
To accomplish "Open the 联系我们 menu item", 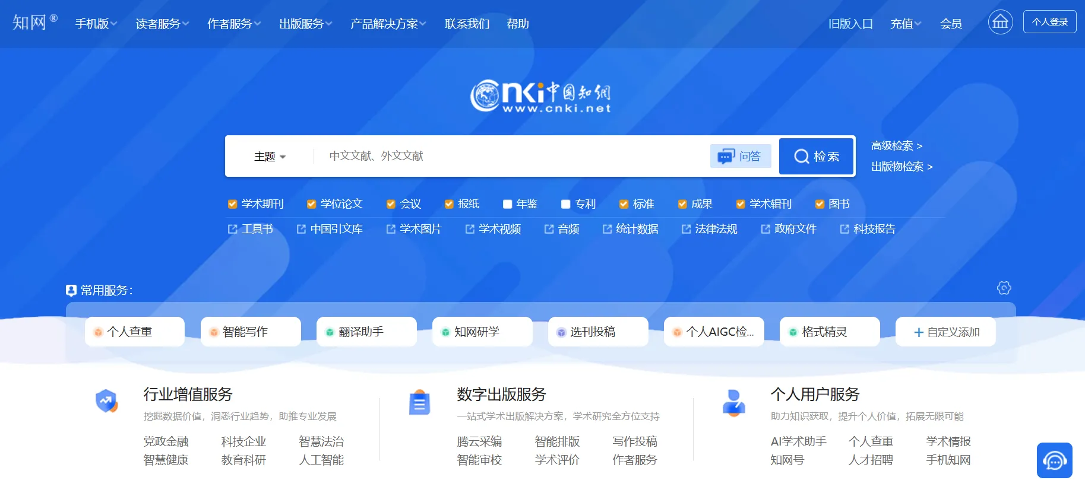I will coord(467,24).
